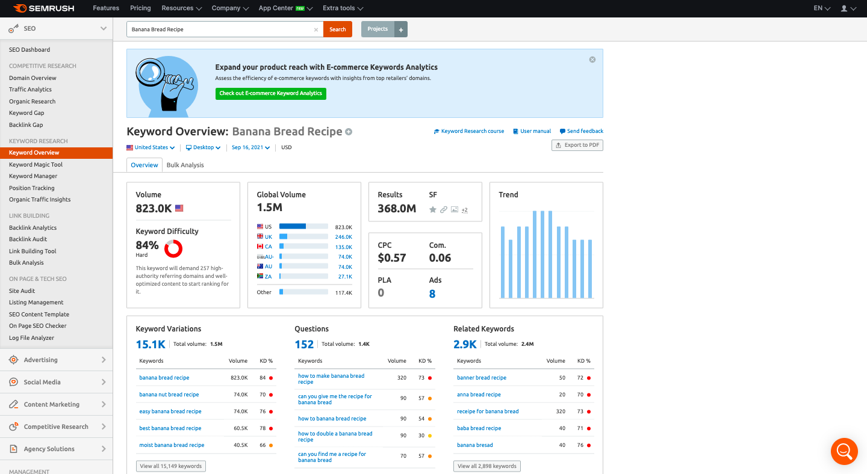Click the Advertising target icon
The image size is (867, 474).
14,360
